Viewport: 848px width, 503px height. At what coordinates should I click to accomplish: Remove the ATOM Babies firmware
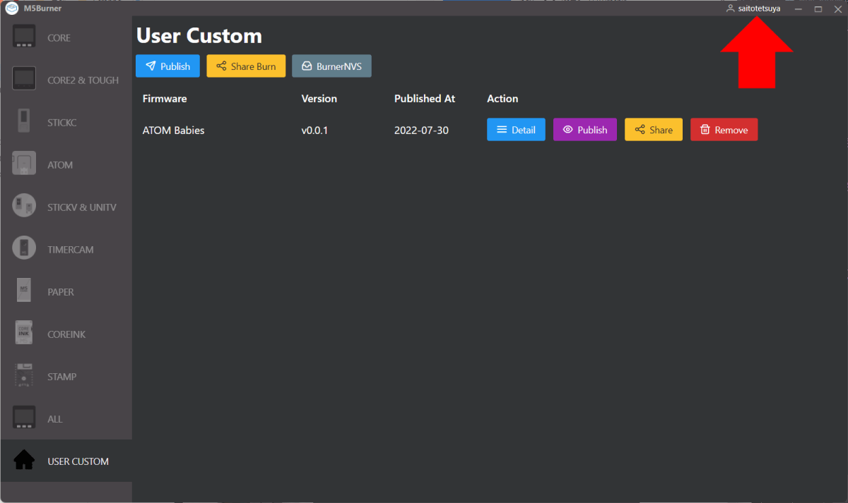click(724, 130)
